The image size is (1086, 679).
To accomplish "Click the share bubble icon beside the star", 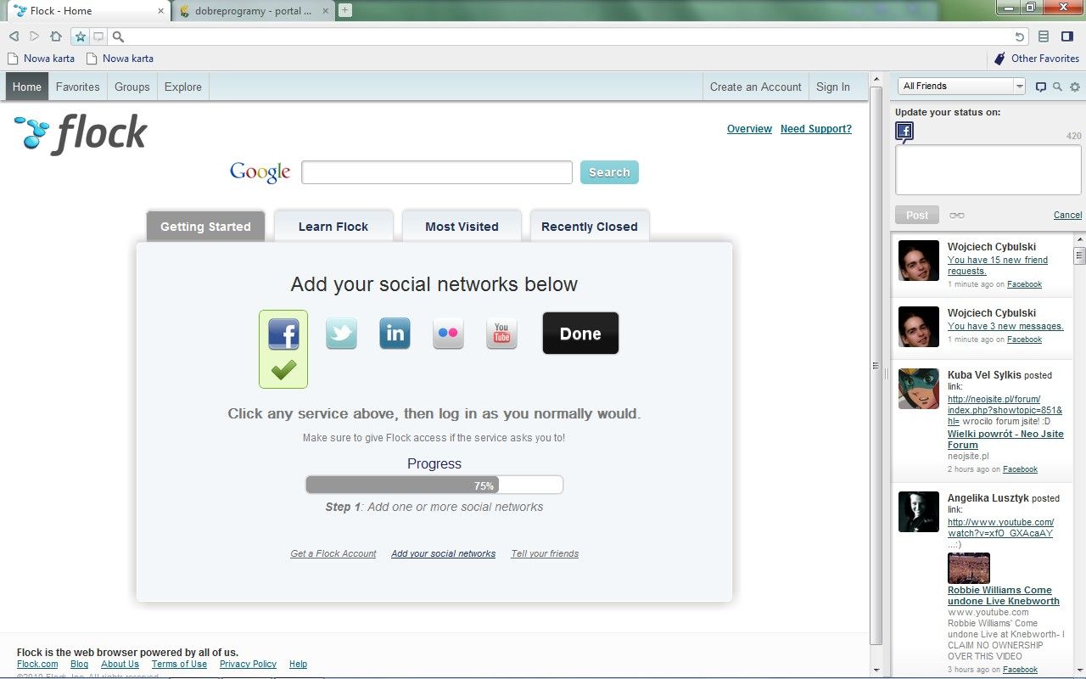I will pyautogui.click(x=98, y=36).
